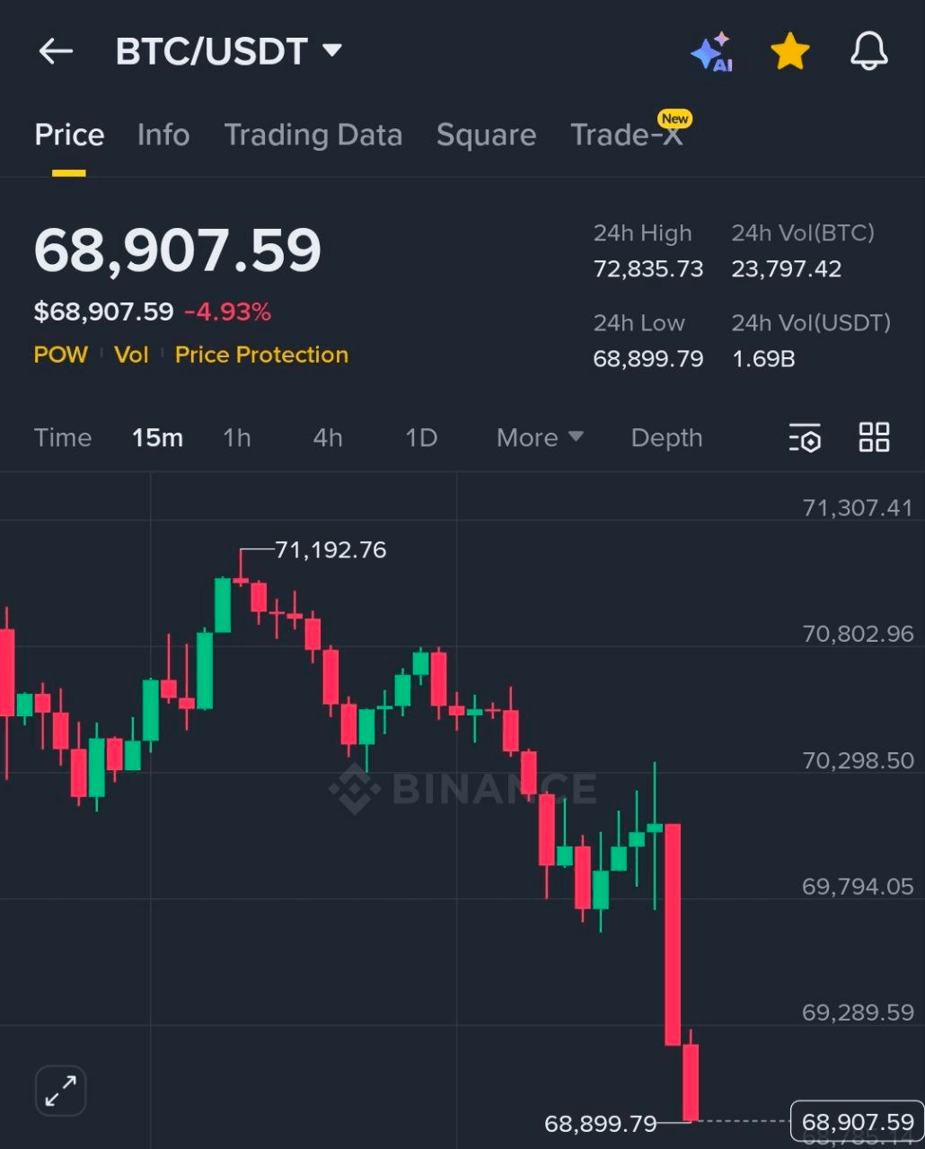925x1149 pixels.
Task: Open the chart grid layout icon
Action: point(874,437)
